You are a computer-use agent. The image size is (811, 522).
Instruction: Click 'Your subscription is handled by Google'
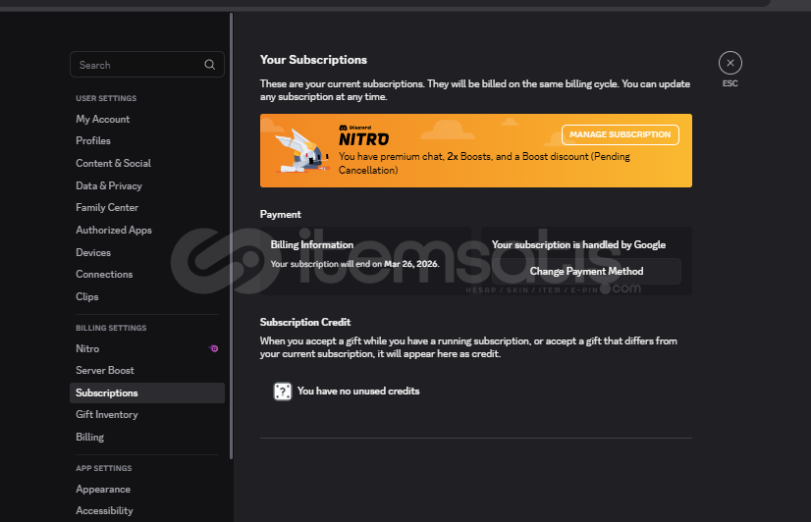click(x=578, y=245)
